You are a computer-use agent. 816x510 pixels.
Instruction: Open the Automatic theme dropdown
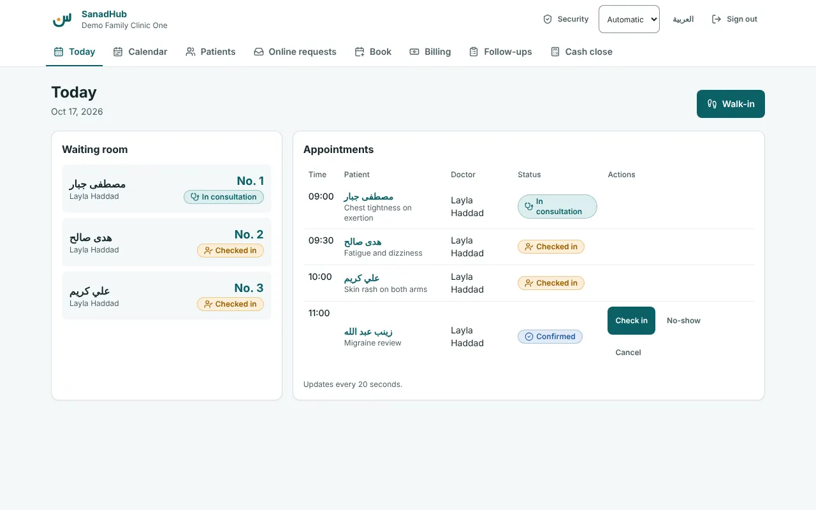tap(629, 19)
